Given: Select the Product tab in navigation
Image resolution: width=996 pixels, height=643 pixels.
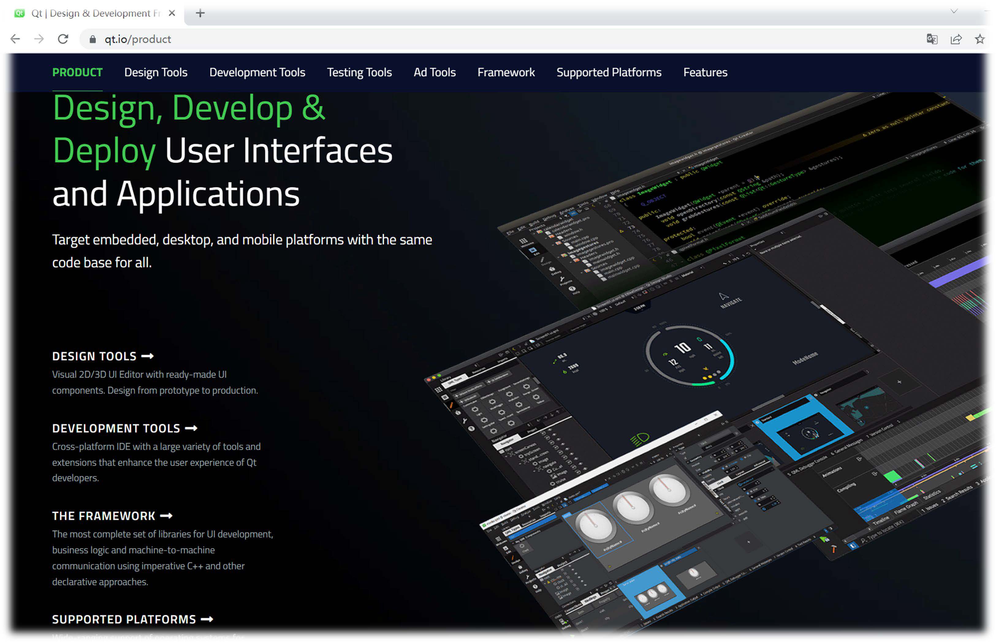Looking at the screenshot, I should tap(77, 72).
